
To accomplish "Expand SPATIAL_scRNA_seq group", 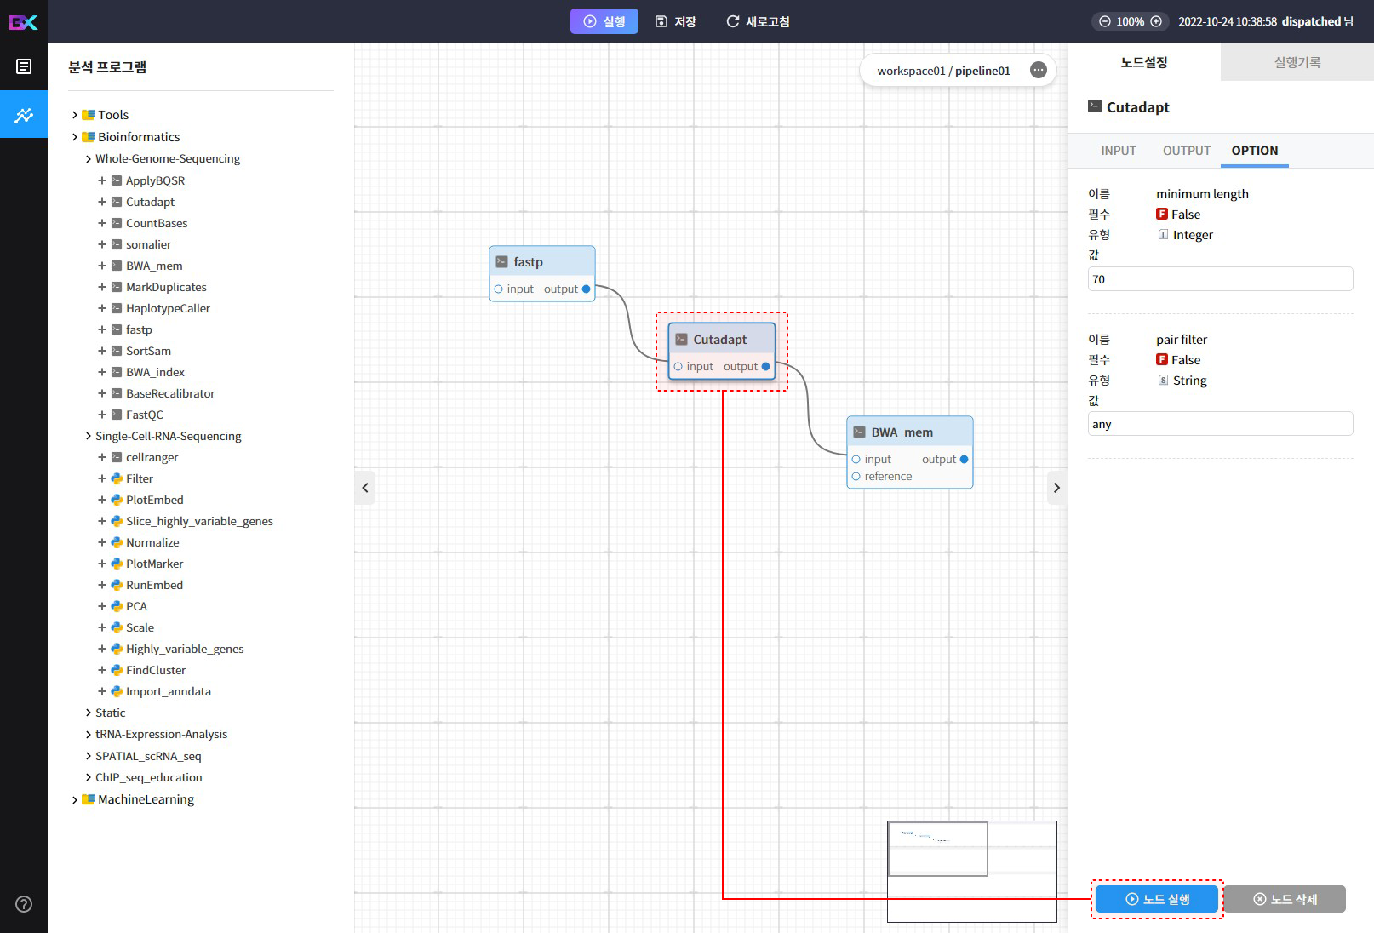I will click(x=89, y=757).
